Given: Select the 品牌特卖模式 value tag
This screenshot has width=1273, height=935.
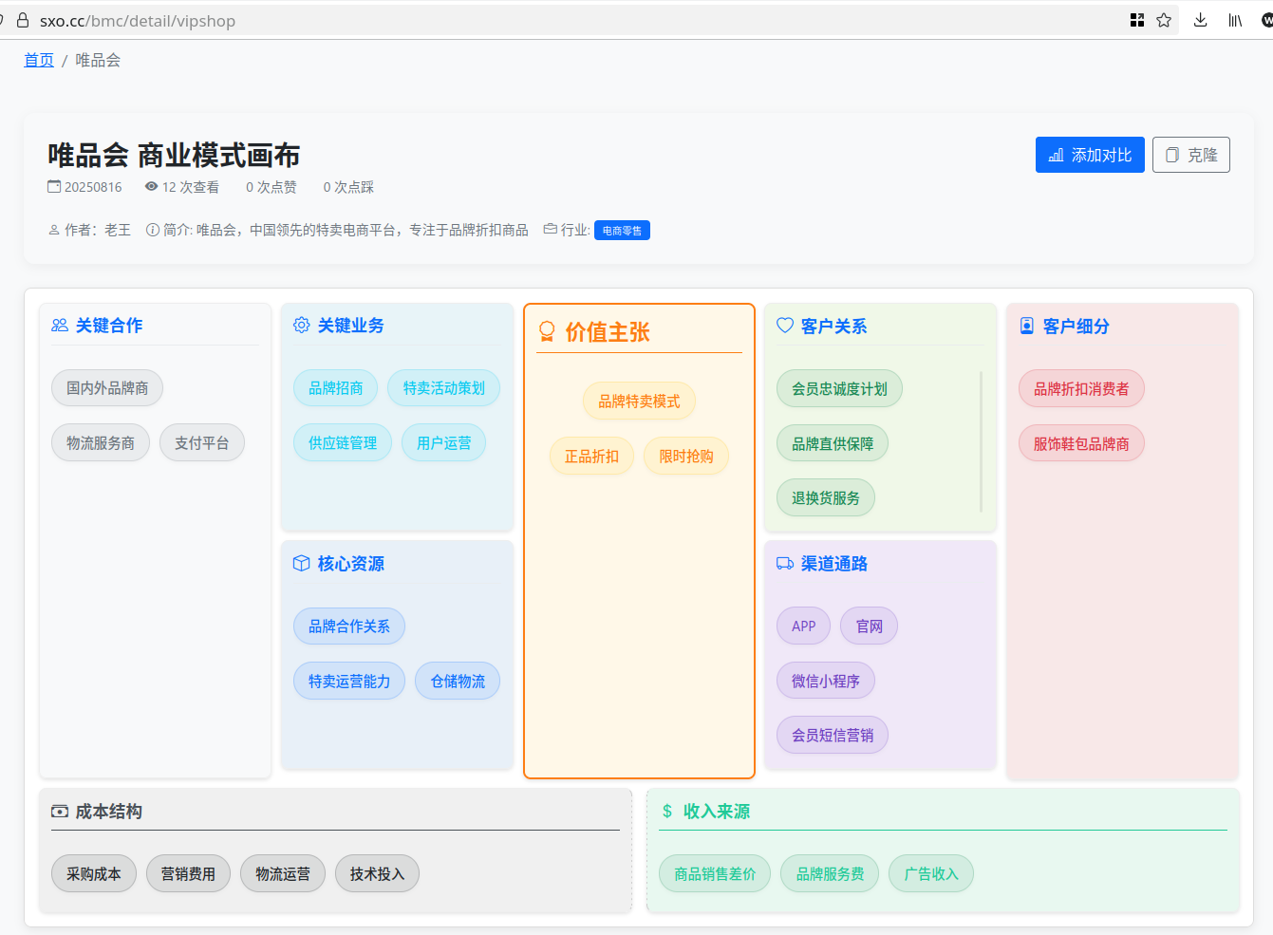Looking at the screenshot, I should [639, 402].
